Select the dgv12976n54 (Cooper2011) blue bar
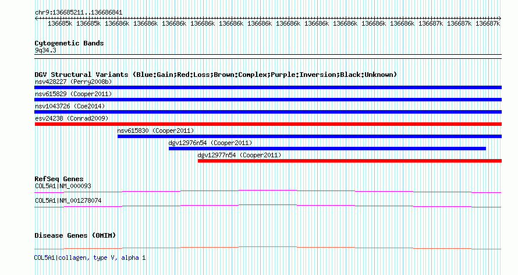518x275 pixels. coord(327,149)
